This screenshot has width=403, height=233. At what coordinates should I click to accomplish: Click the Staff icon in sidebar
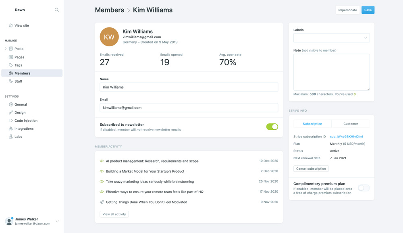click(x=11, y=81)
